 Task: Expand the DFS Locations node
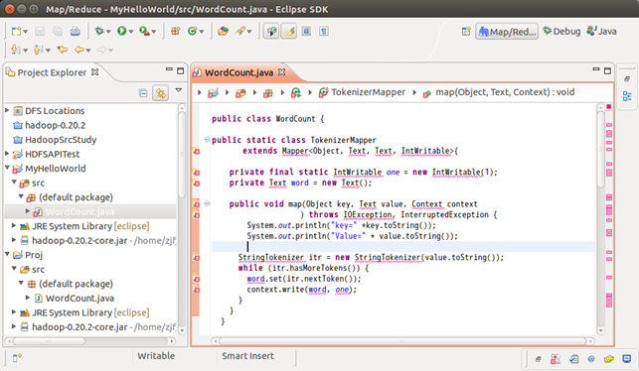[7, 110]
